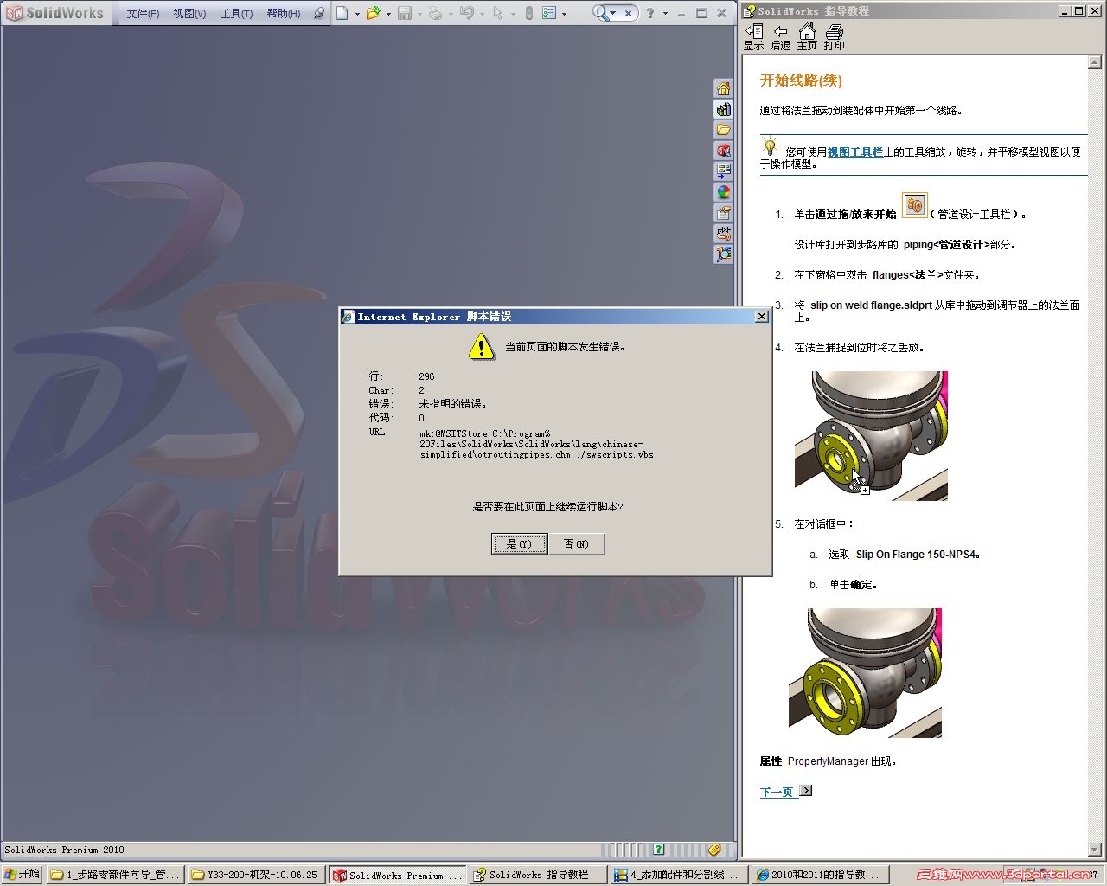Switch to 1_步路零部件向导 taskbar folder

click(115, 875)
